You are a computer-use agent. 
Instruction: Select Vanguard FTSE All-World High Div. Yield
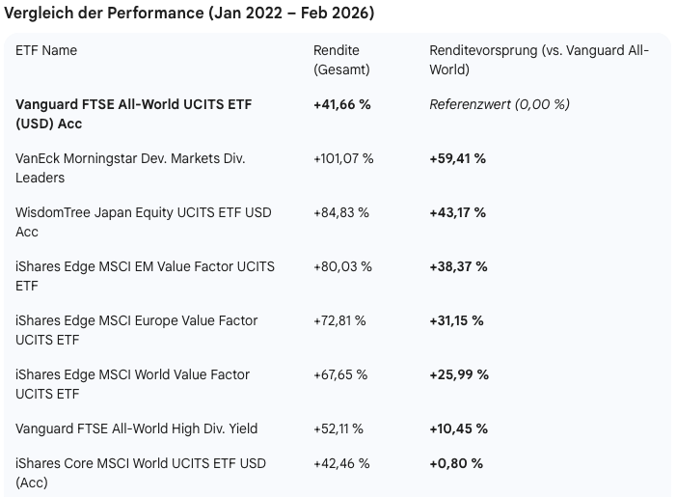pyautogui.click(x=137, y=428)
